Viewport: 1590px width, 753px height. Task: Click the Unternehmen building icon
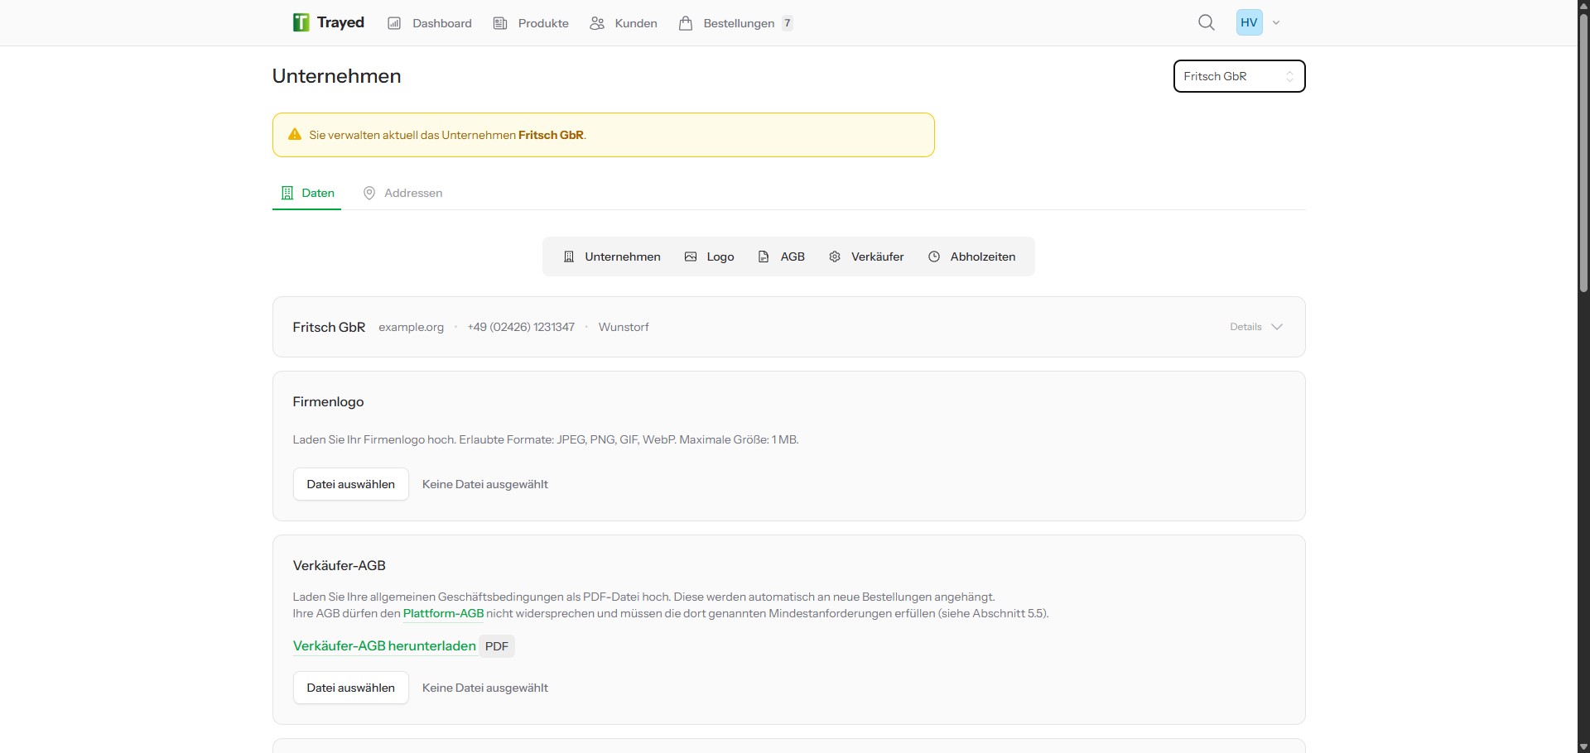(x=569, y=257)
